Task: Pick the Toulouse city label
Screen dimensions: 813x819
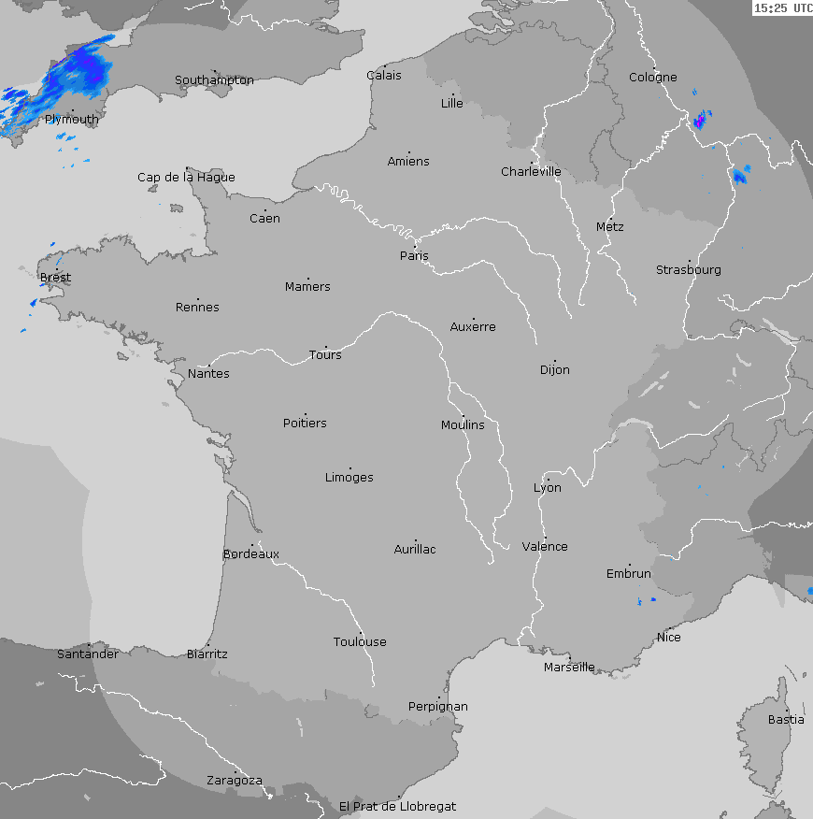Action: click(x=360, y=642)
